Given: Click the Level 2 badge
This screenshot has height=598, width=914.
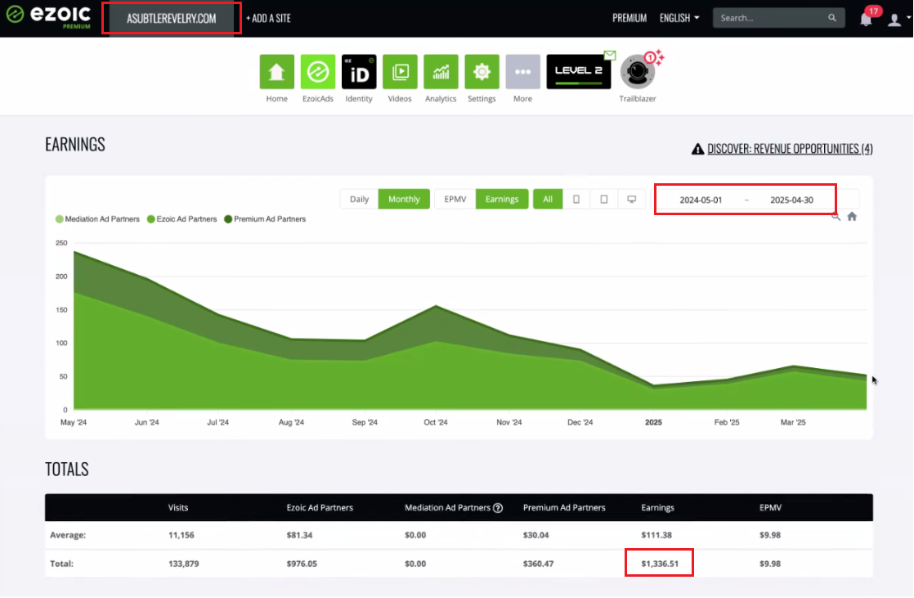Looking at the screenshot, I should [x=578, y=72].
